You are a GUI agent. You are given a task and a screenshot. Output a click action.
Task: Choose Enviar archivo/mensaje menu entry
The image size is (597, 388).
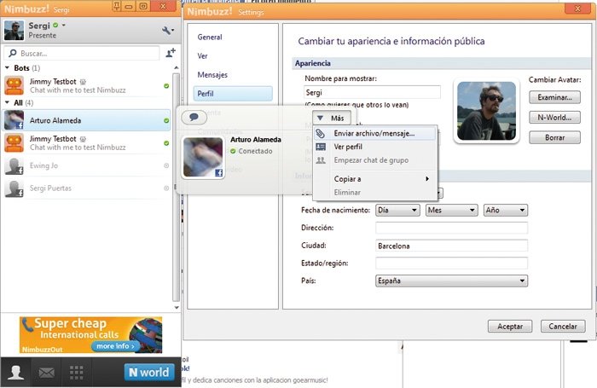click(x=374, y=133)
